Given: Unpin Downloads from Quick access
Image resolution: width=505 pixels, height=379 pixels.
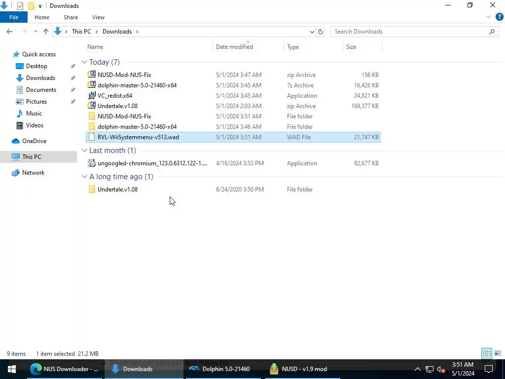Looking at the screenshot, I should point(73,78).
